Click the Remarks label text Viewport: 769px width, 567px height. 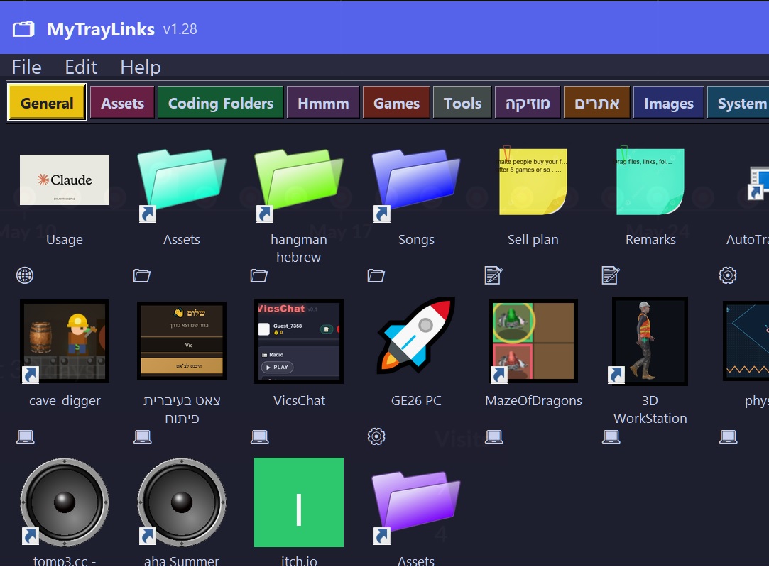click(650, 240)
